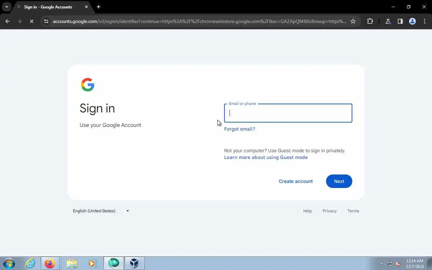Open the Chrome profile avatar
This screenshot has height=270, width=432.
[412, 21]
